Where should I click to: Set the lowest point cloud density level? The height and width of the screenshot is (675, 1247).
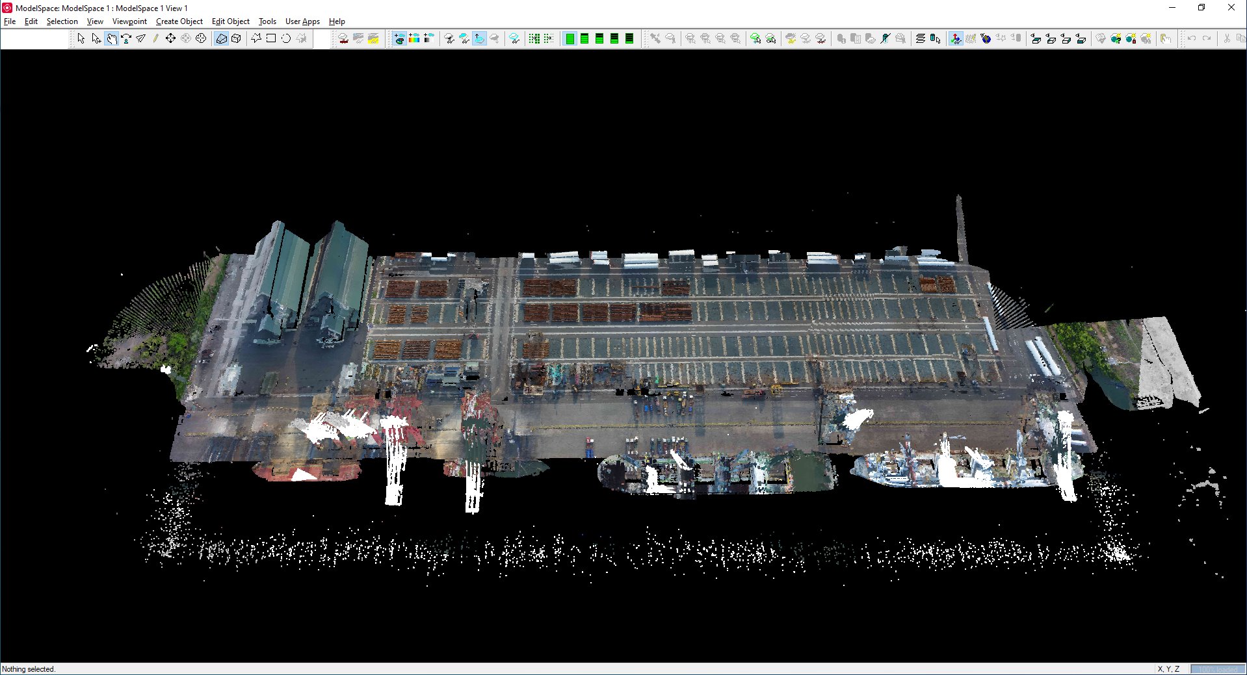[x=629, y=38]
